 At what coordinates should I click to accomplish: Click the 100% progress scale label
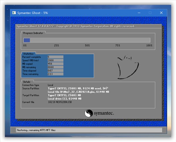[x=149, y=45]
